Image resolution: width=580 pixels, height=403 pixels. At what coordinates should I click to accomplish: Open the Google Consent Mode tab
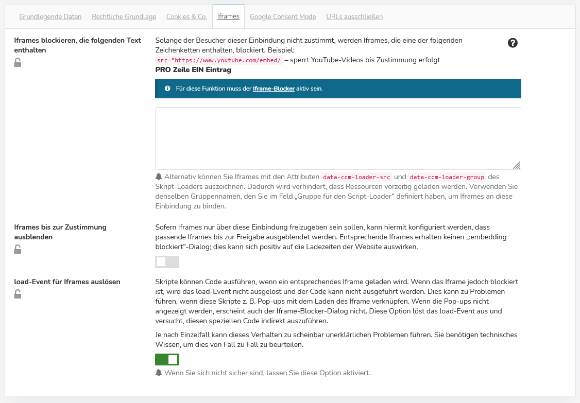(283, 17)
